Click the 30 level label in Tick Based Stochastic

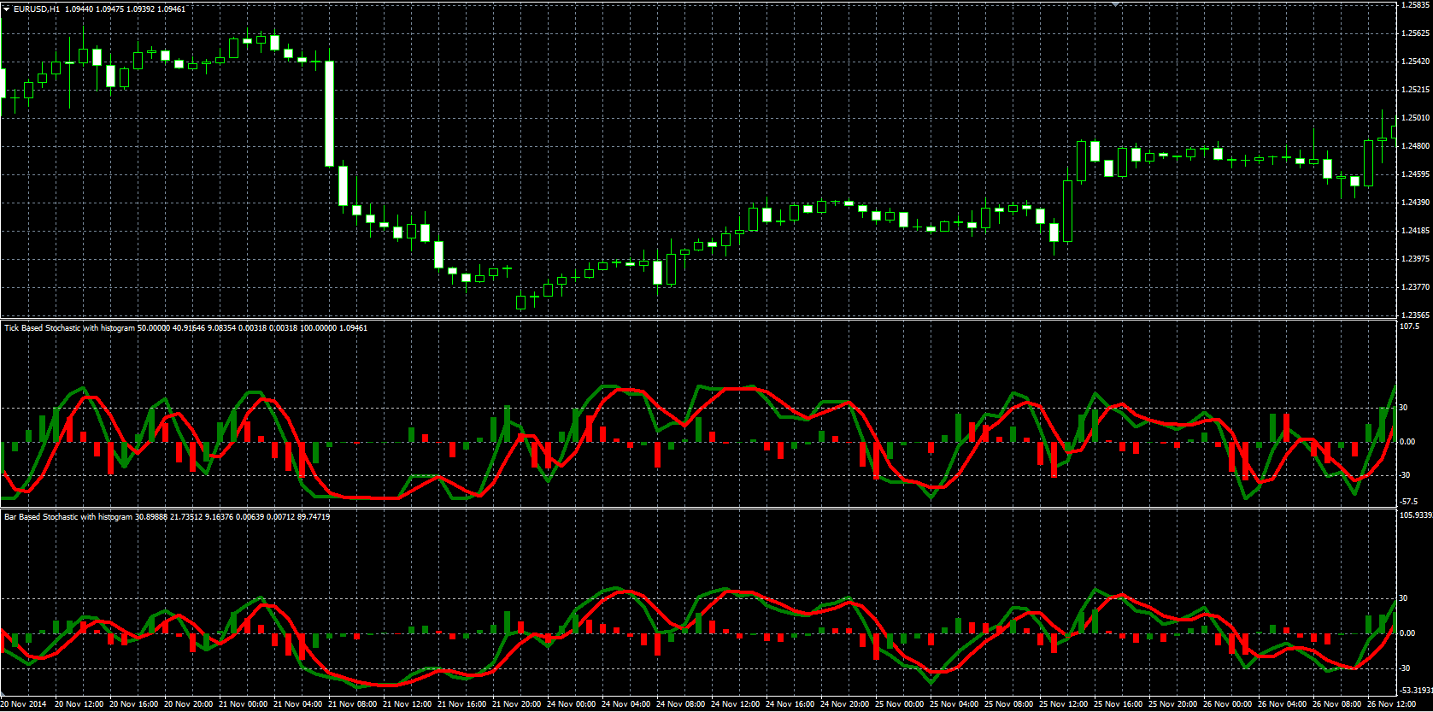(x=1403, y=408)
